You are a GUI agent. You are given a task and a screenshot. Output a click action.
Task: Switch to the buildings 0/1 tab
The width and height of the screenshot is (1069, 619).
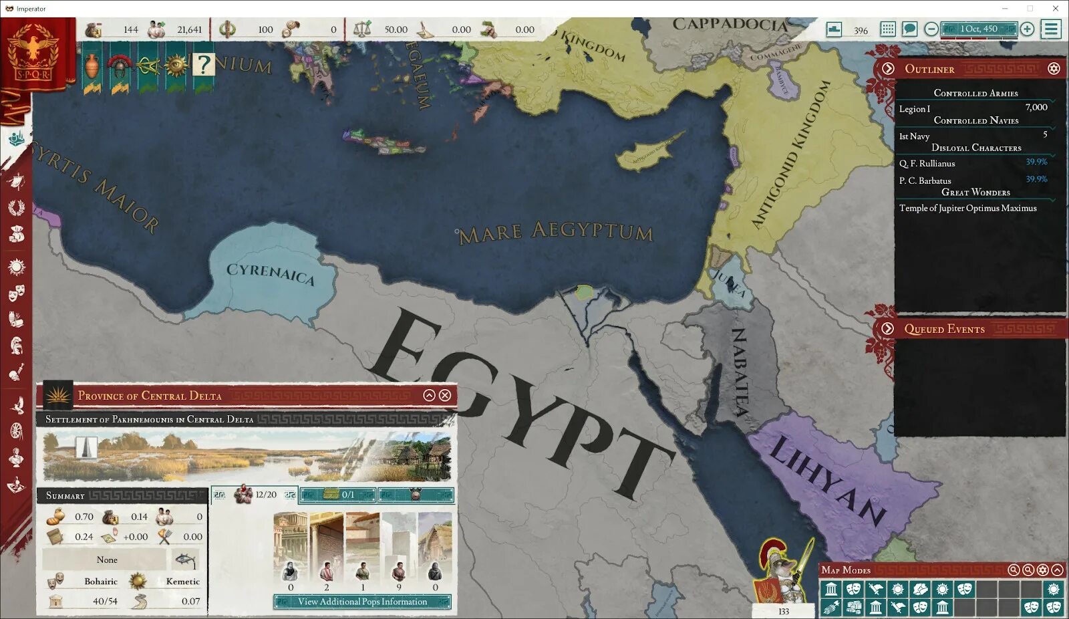(x=338, y=495)
